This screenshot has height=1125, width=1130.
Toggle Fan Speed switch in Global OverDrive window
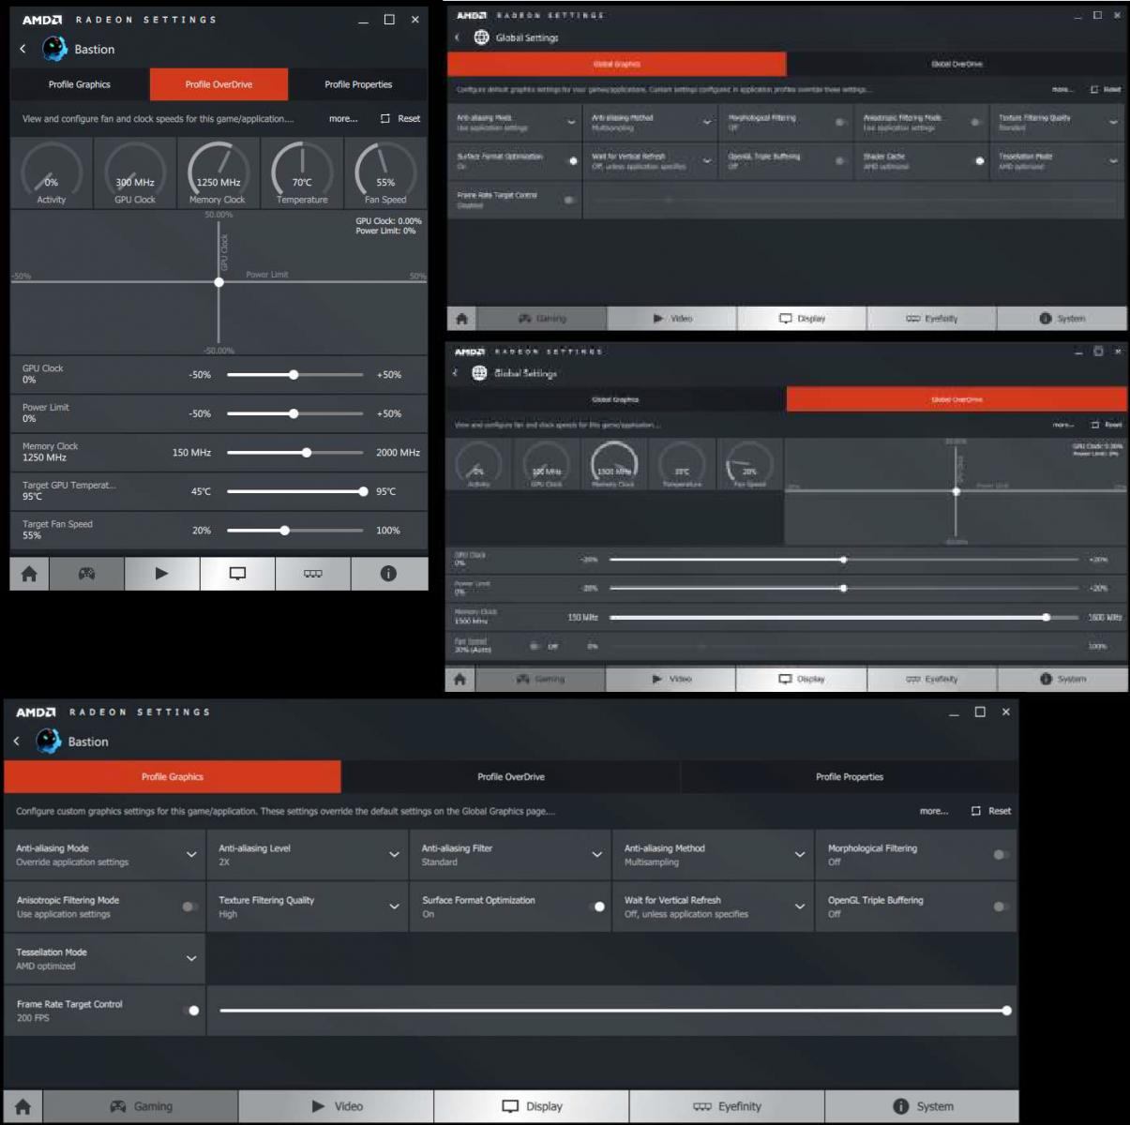tap(535, 646)
